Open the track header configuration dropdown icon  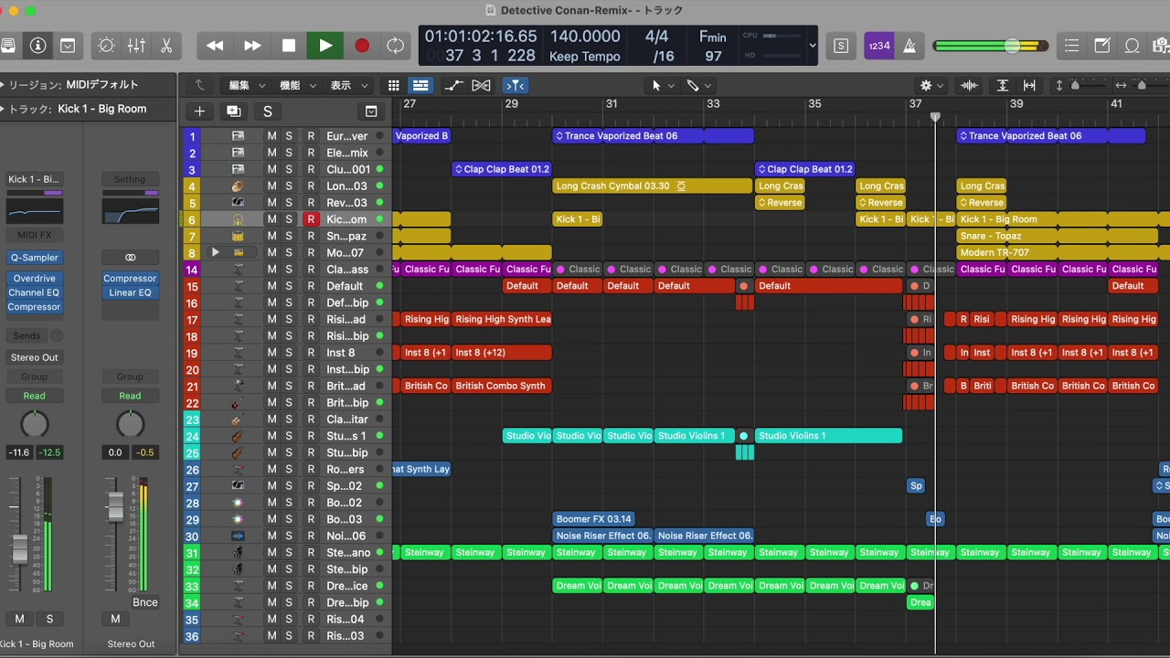[x=371, y=111]
